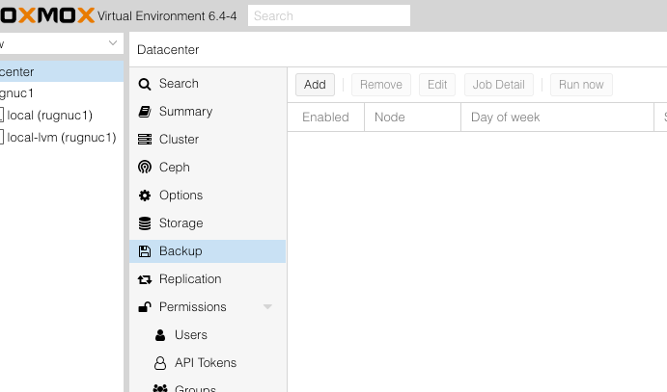The image size is (667, 392).
Task: Open the Replication menu item
Action: pyautogui.click(x=208, y=279)
